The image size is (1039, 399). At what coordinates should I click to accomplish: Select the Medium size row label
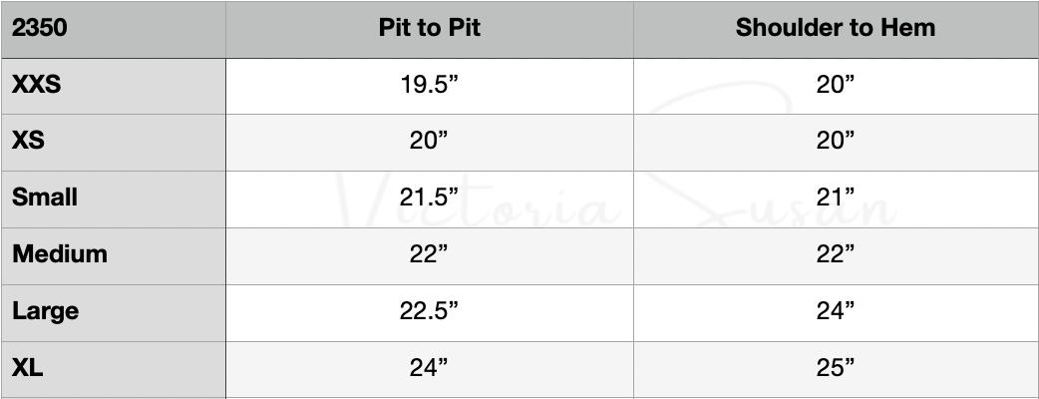point(60,254)
